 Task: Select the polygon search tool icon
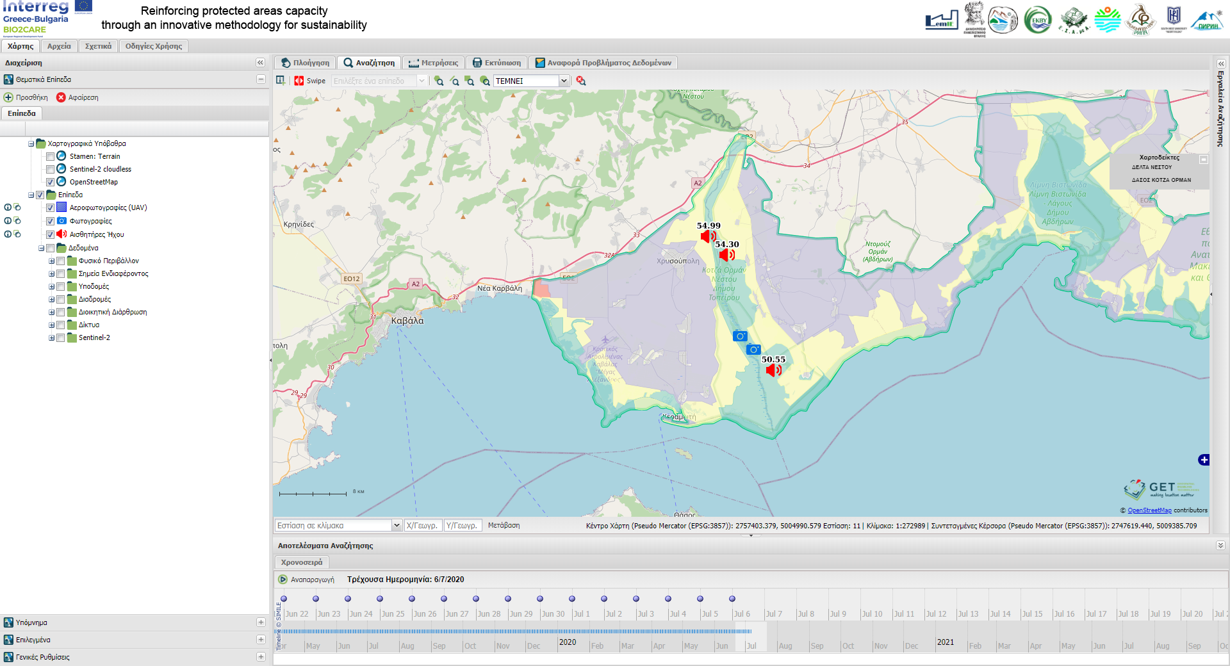click(x=439, y=81)
